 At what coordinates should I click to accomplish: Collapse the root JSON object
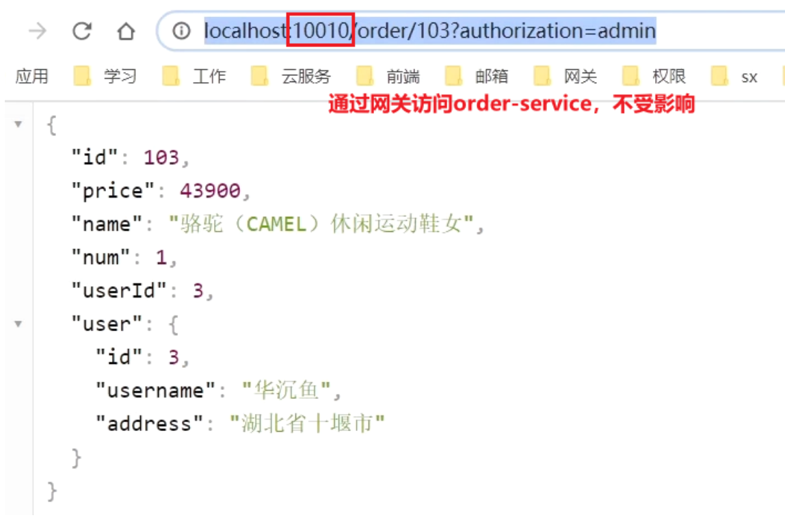[x=18, y=124]
